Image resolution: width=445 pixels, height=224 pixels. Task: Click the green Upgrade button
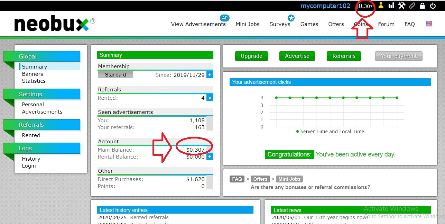tap(252, 56)
